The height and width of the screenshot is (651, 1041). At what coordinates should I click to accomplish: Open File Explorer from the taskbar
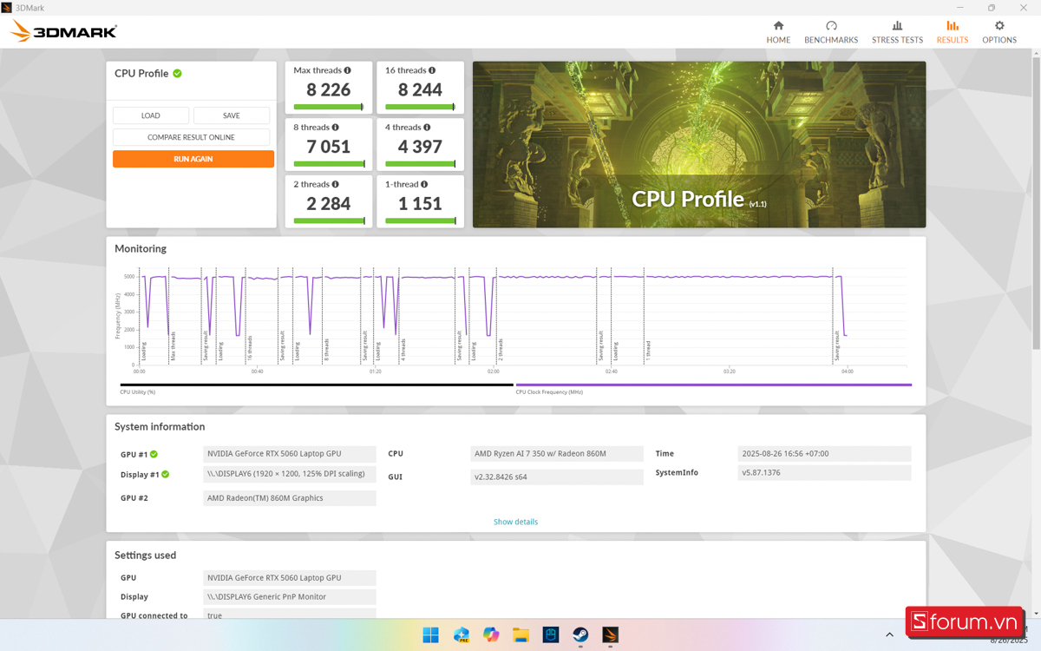tap(520, 635)
